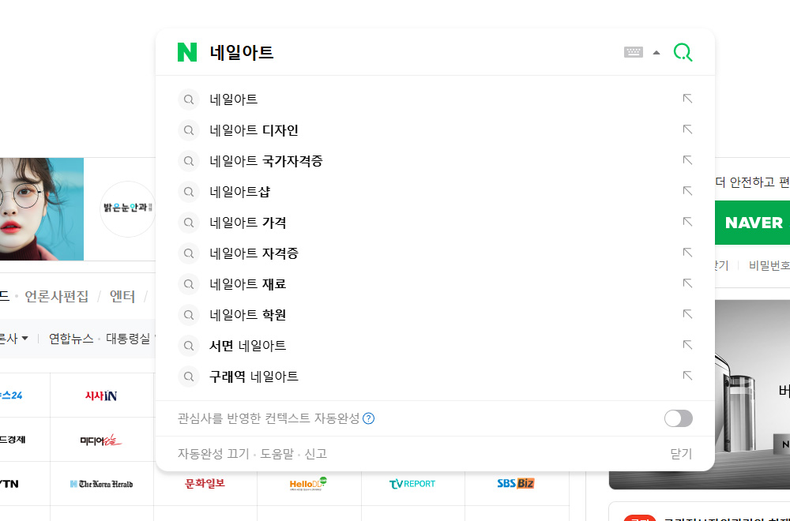Switch to the 엔터 news tab

pyautogui.click(x=122, y=297)
